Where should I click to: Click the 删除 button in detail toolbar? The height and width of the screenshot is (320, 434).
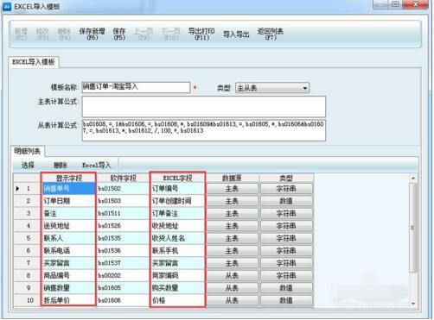point(61,166)
